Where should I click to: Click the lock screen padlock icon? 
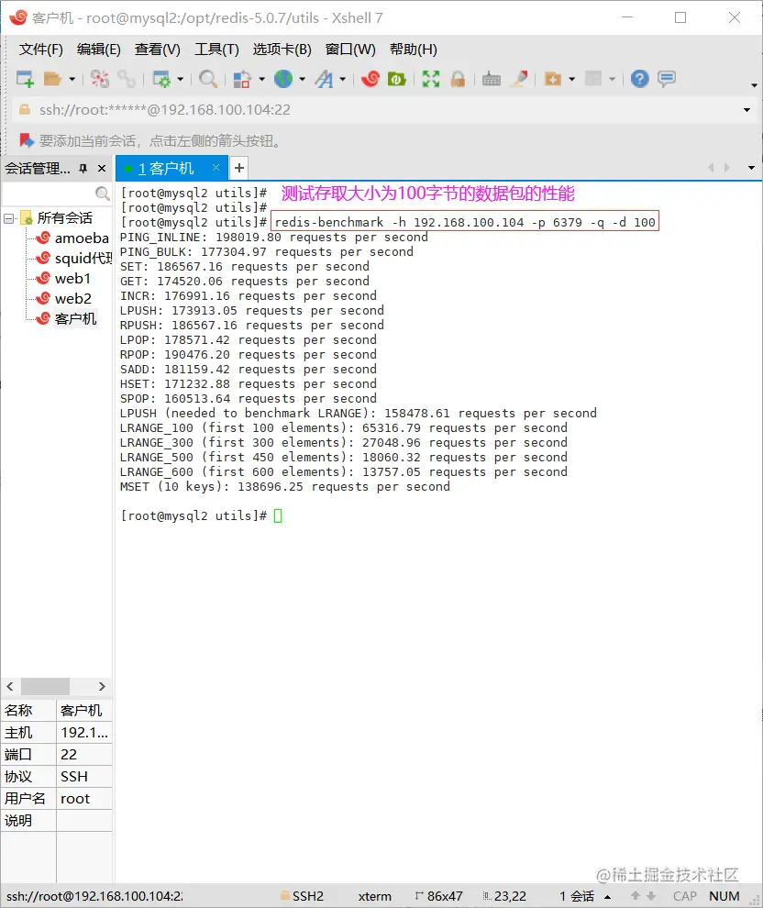458,79
